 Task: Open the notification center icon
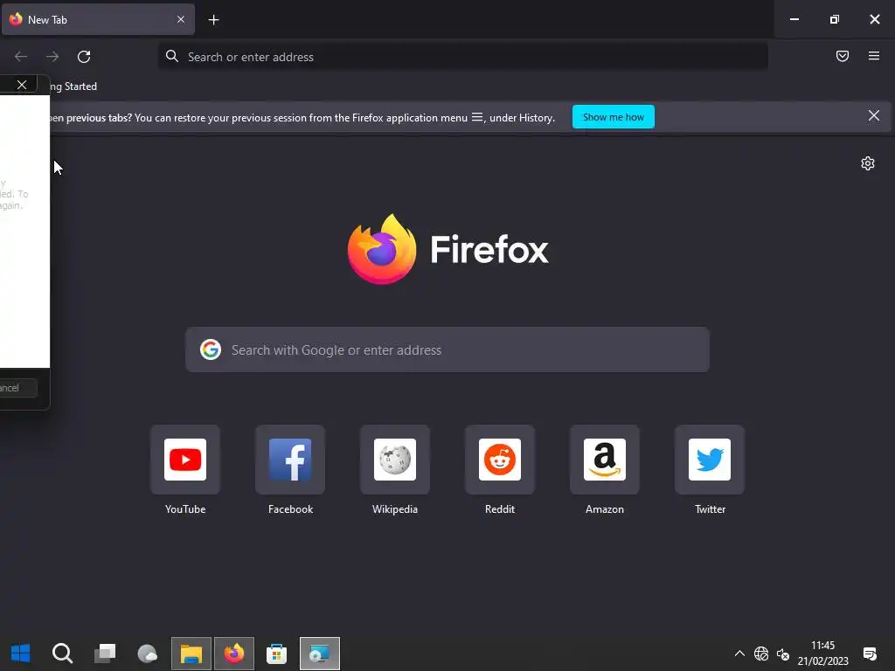click(x=870, y=654)
